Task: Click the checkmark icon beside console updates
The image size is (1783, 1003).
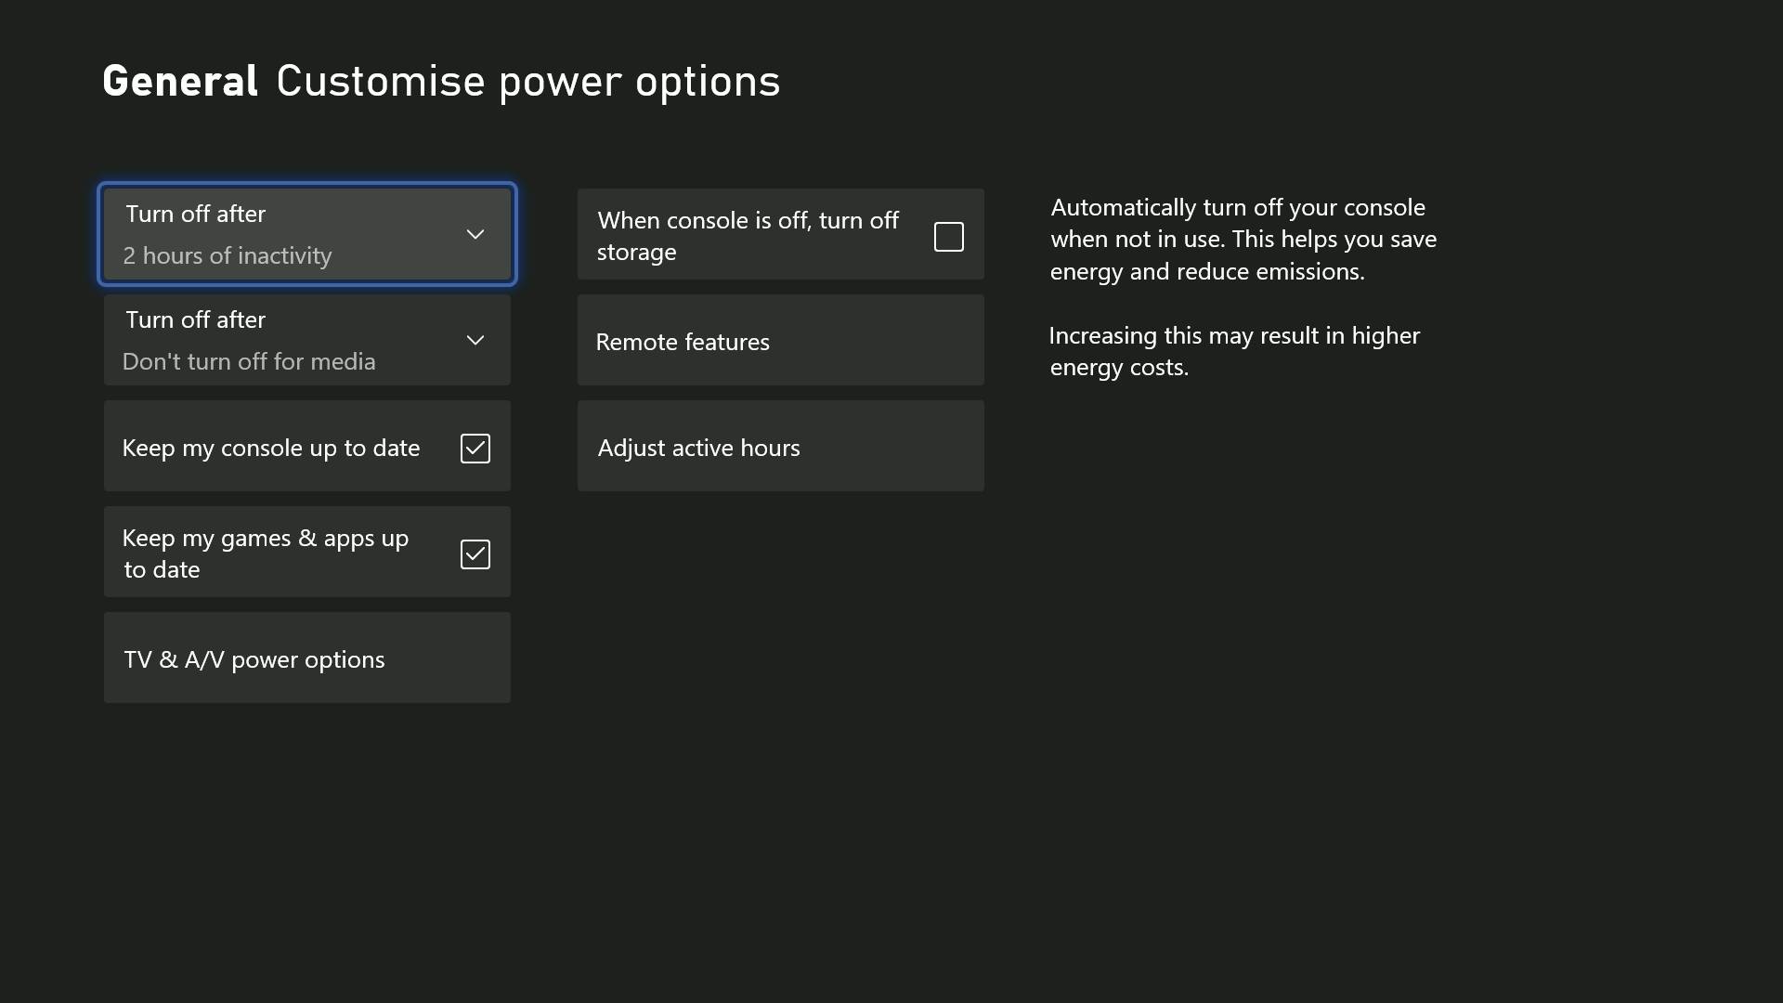Action: click(475, 448)
